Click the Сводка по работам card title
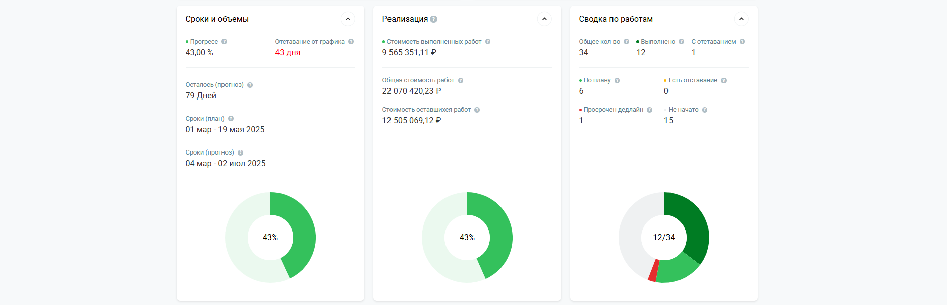The image size is (947, 305). pyautogui.click(x=616, y=19)
